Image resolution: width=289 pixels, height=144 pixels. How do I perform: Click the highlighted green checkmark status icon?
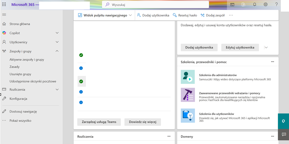point(81,81)
